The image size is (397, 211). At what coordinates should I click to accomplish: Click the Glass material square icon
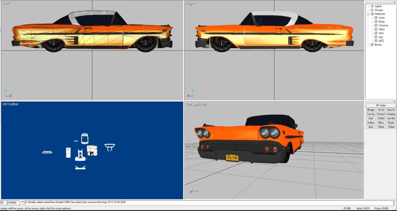(376, 29)
